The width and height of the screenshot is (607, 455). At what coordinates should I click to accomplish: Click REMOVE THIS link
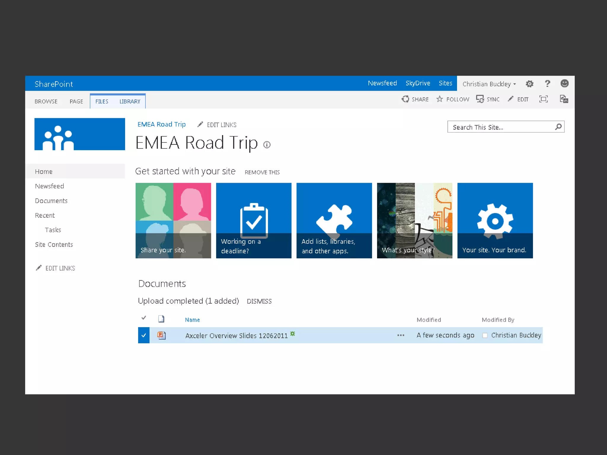coord(262,172)
